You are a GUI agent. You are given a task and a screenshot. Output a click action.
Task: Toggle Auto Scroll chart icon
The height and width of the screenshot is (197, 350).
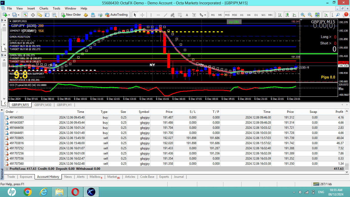[x=326, y=15]
